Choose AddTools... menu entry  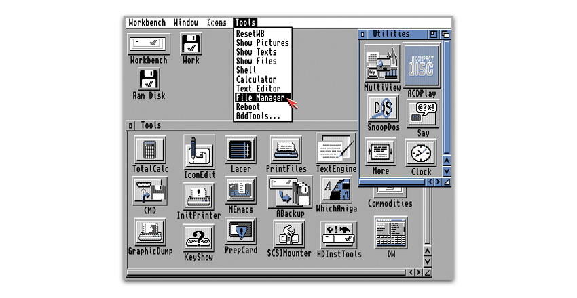click(263, 116)
